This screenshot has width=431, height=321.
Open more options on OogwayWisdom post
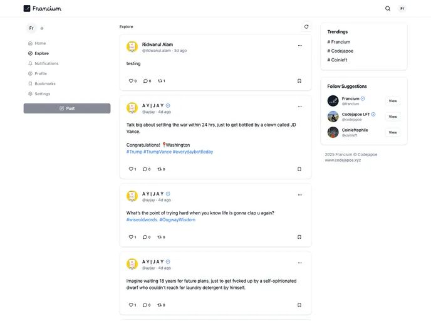click(299, 195)
